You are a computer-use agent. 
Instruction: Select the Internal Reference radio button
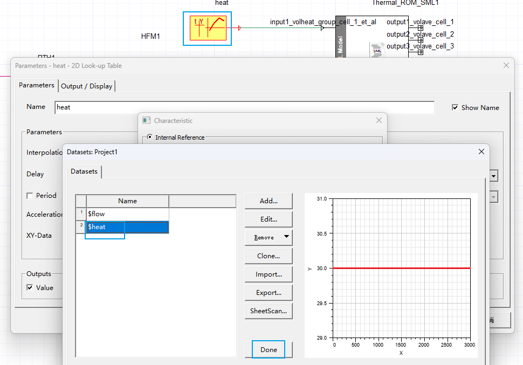point(149,137)
